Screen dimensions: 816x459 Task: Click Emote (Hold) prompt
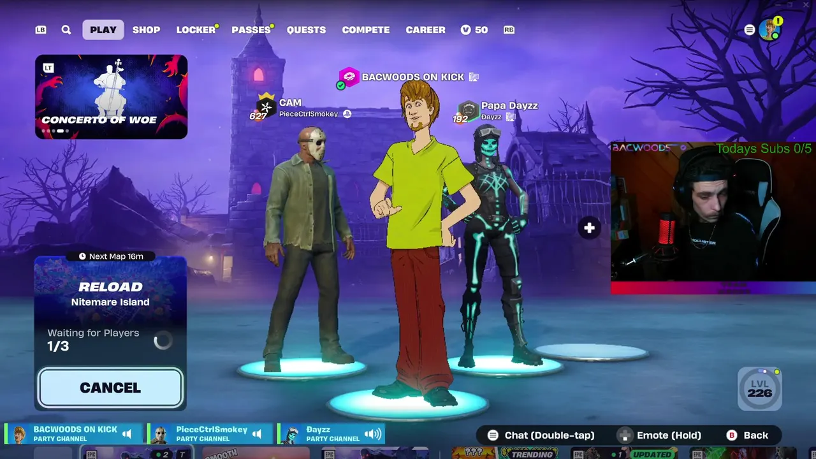tap(669, 435)
